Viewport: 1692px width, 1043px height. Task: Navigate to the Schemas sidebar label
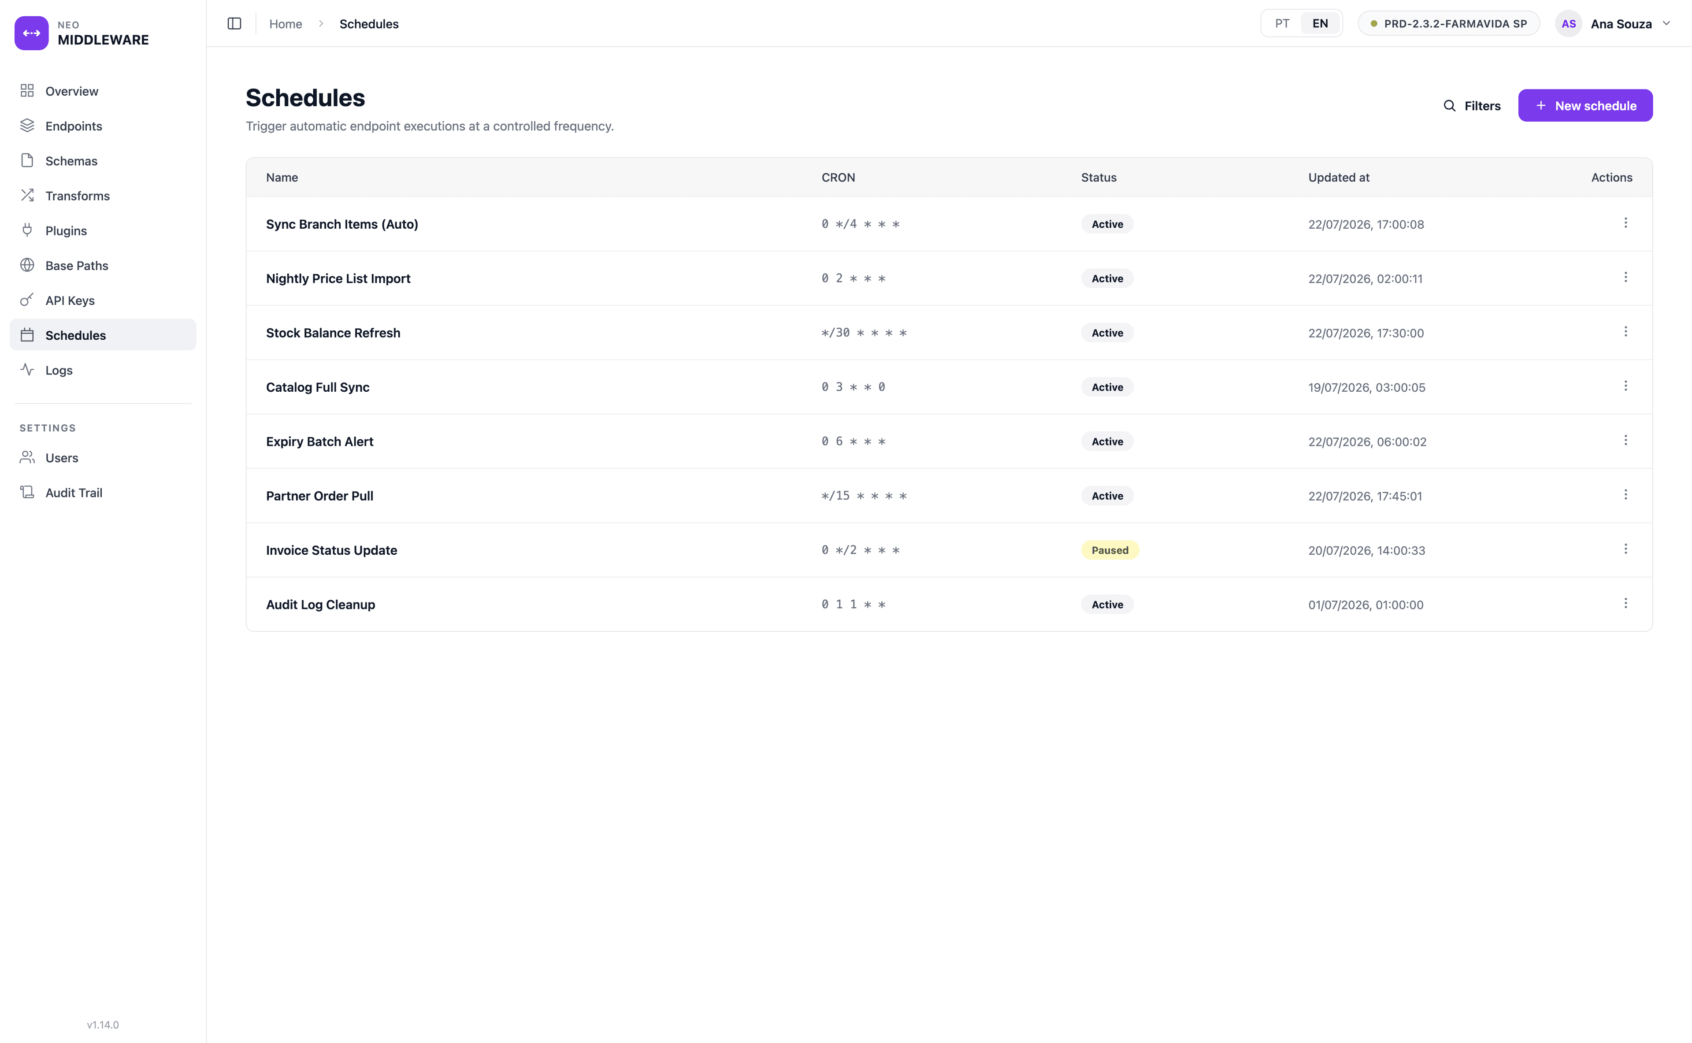coord(72,161)
